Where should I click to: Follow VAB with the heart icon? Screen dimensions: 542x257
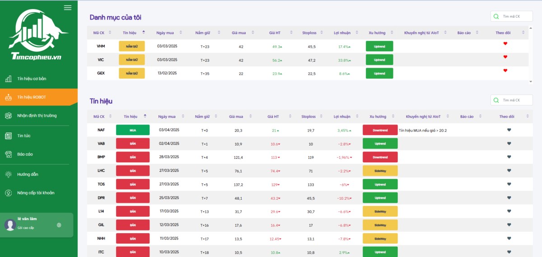509,143
